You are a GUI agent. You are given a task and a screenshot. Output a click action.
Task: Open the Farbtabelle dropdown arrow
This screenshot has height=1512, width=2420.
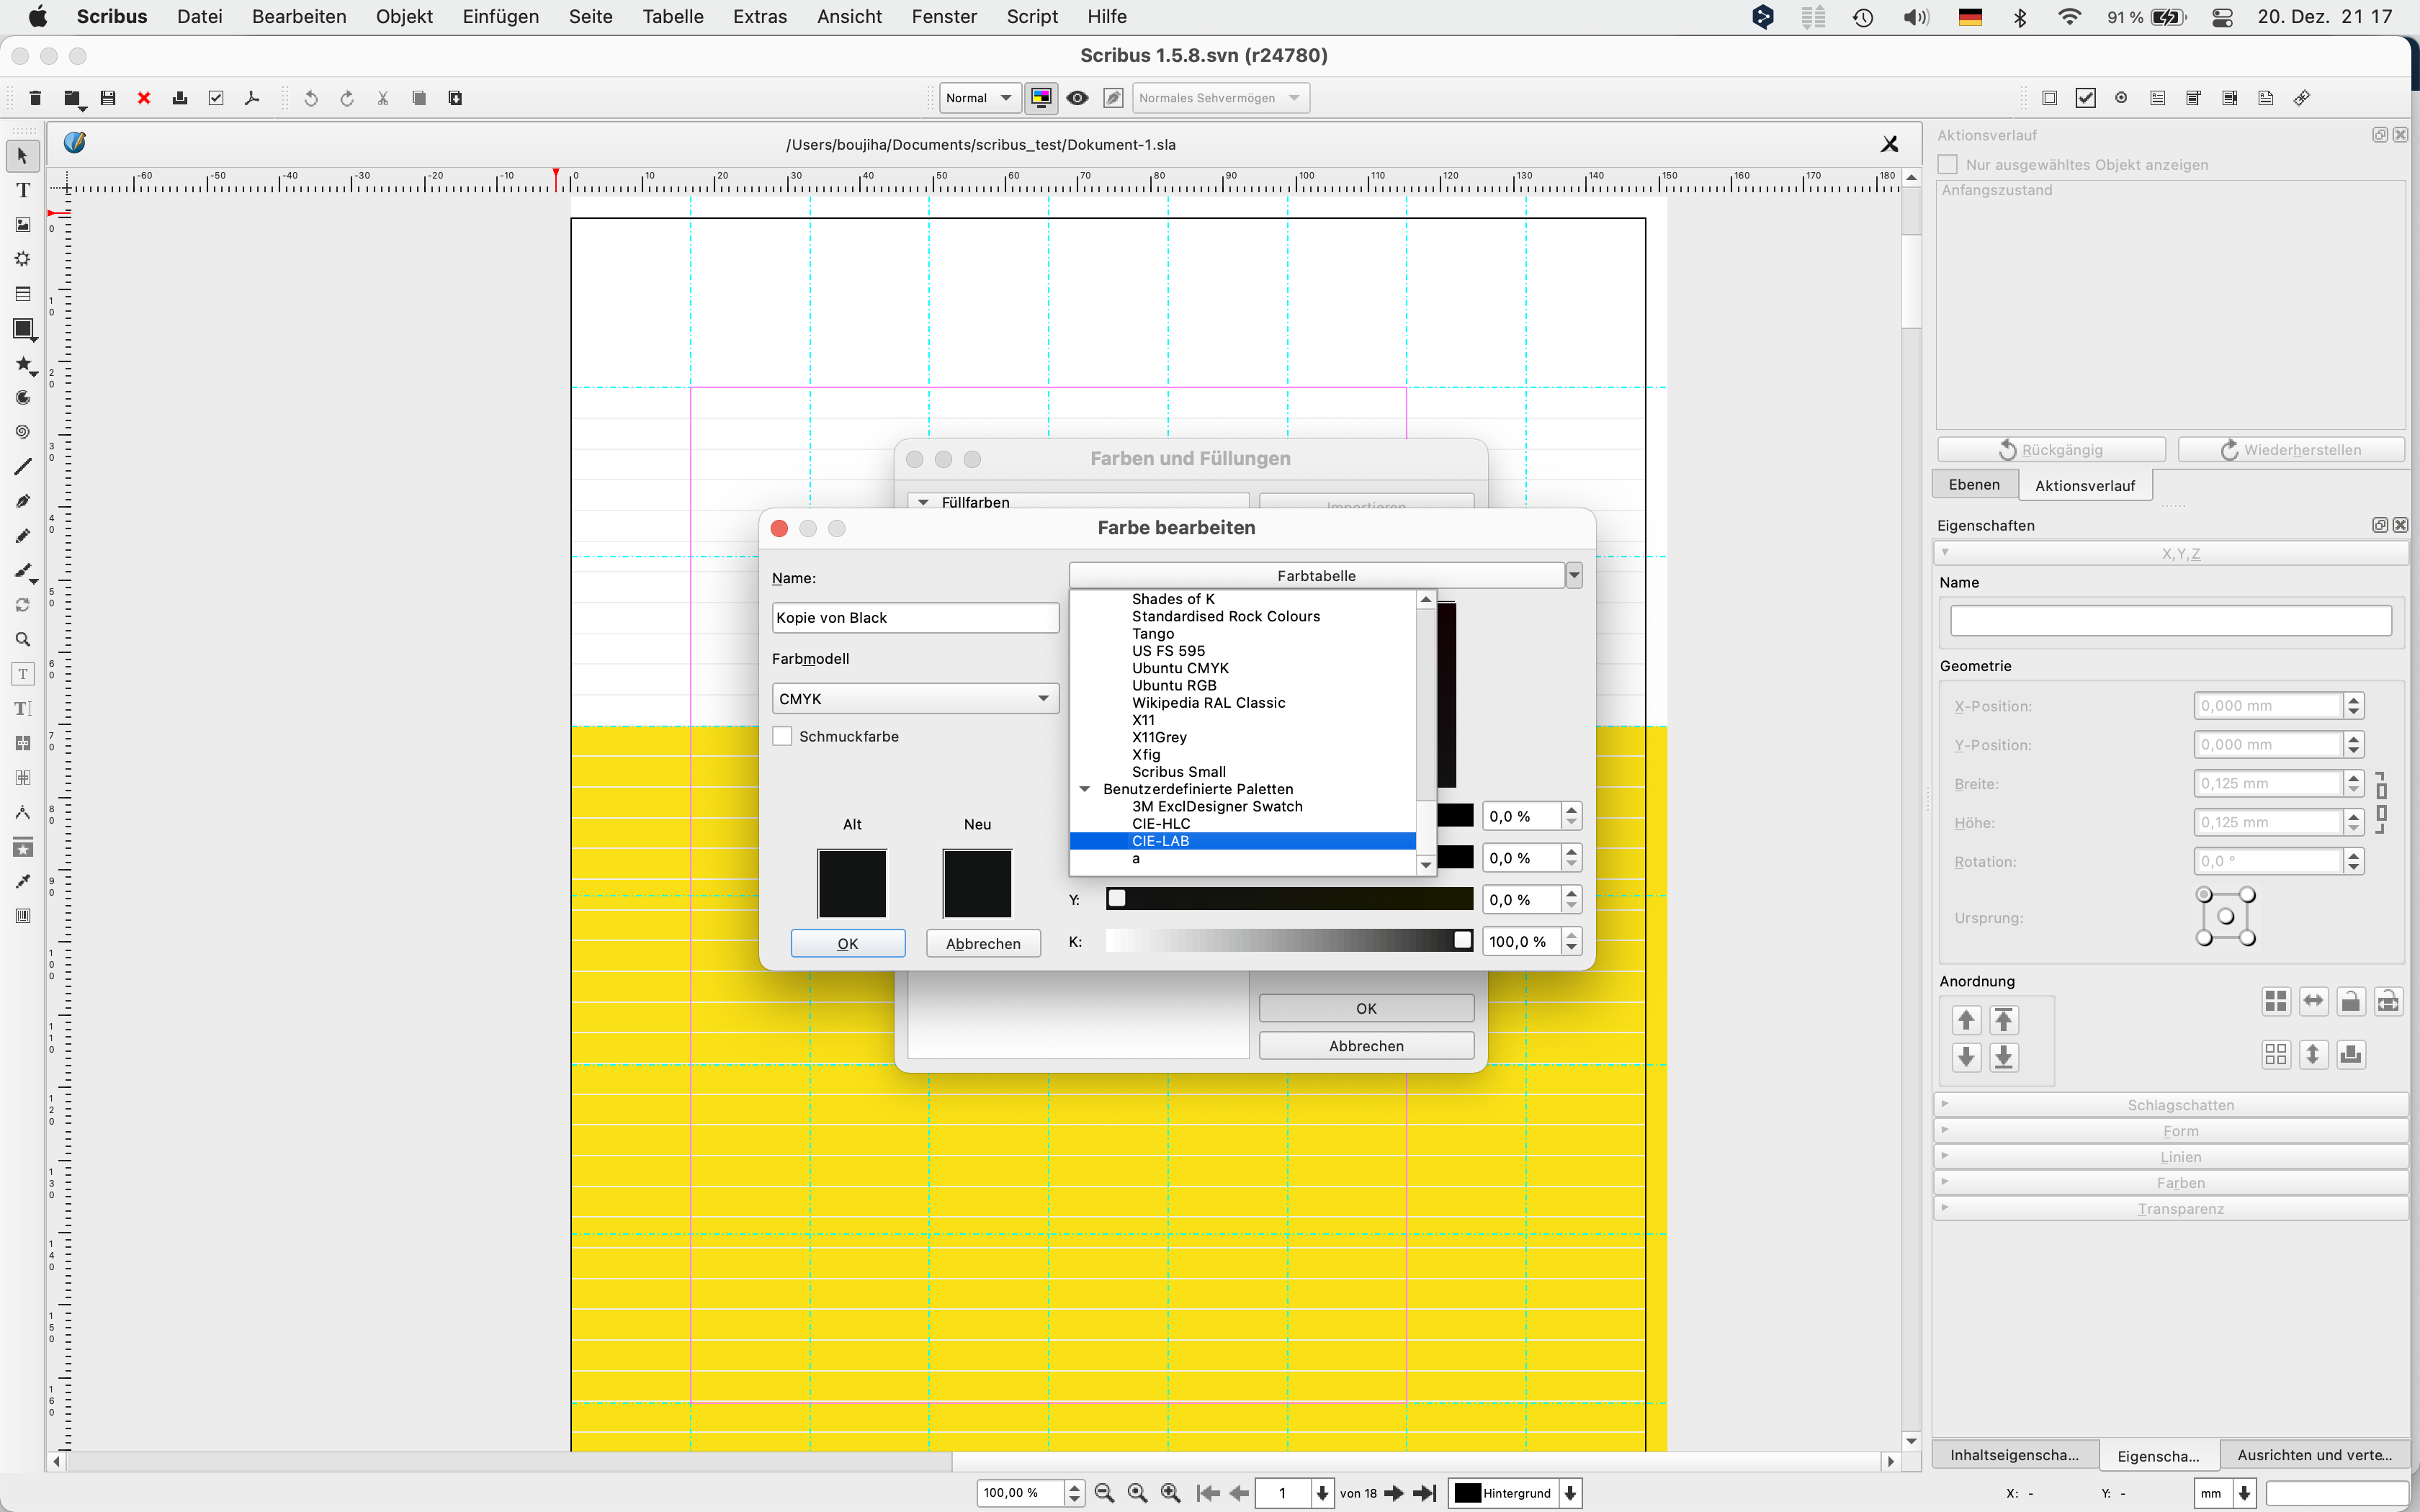1574,575
